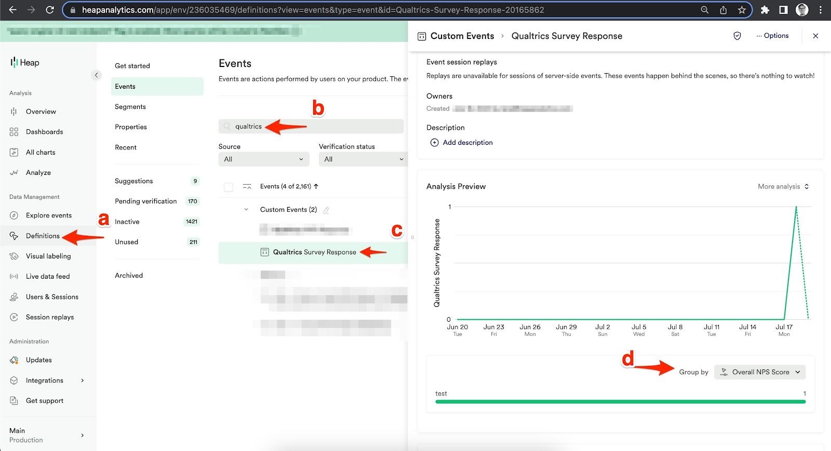This screenshot has width=831, height=451.
Task: Open the Verification status dropdown
Action: point(363,159)
